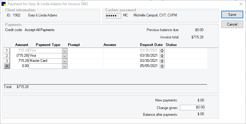This screenshot has height=124, width=246.
Task: Open Payment Type dropdown for Master Card row
Action: [x=64, y=61]
